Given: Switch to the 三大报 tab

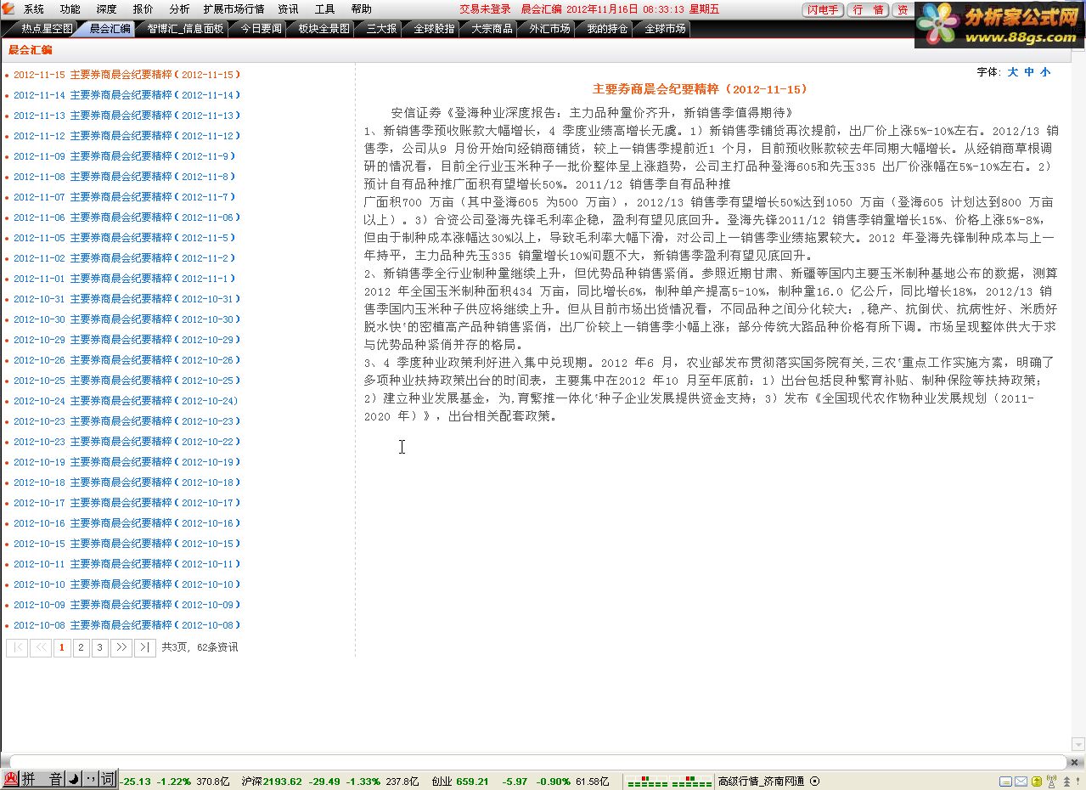Looking at the screenshot, I should coord(381,29).
